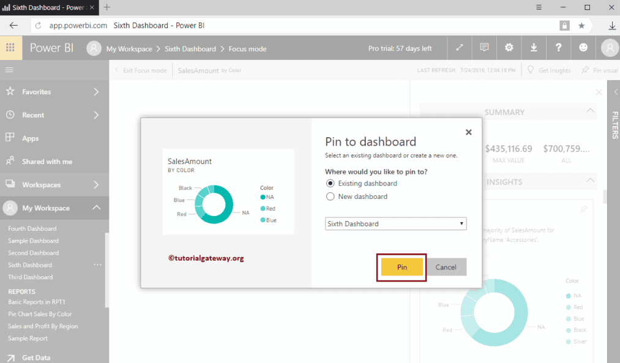Image resolution: width=620 pixels, height=363 pixels.
Task: Click the Pin button to pin the visual
Action: (x=402, y=267)
